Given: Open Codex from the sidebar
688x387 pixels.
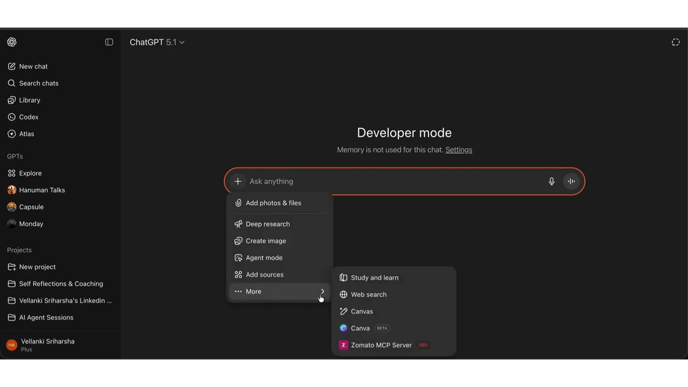Looking at the screenshot, I should pos(60,117).
